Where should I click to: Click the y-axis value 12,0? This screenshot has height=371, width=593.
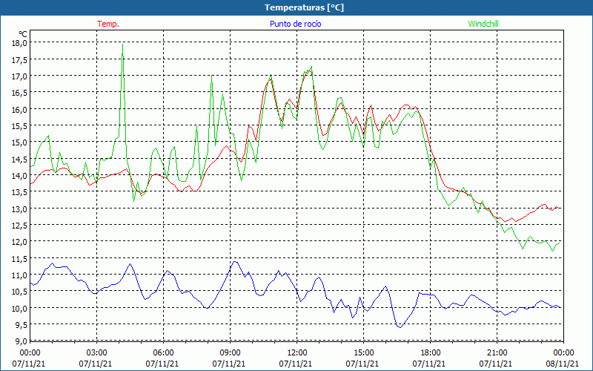coord(19,242)
